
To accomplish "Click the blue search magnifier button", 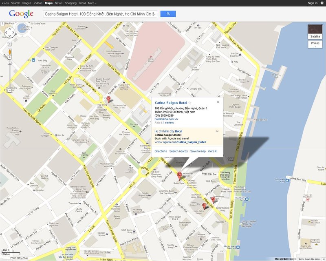I will pyautogui.click(x=168, y=14).
